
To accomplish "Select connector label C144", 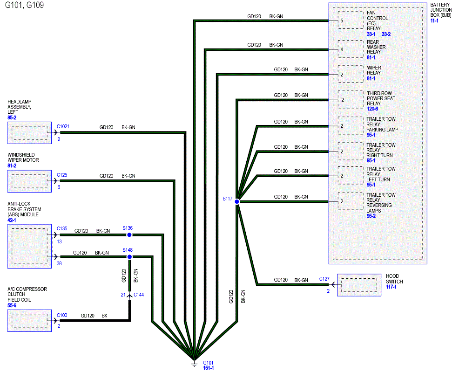I will (139, 295).
